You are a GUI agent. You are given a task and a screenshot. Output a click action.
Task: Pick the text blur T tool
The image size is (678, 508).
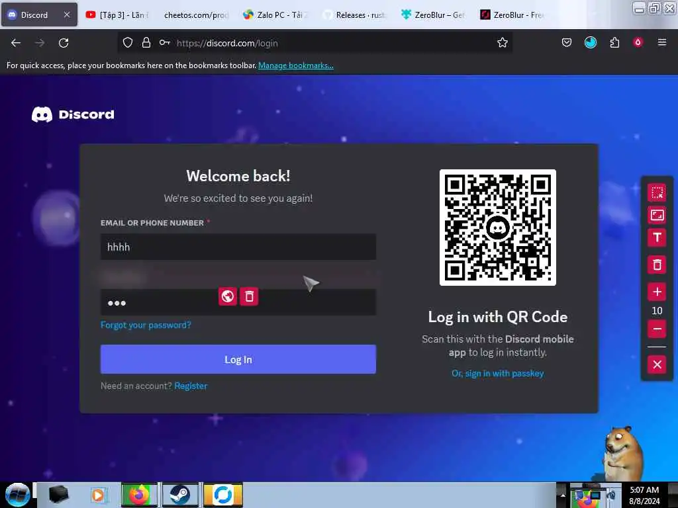click(657, 237)
